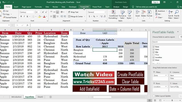
Task: Open www.Tricks12345.com link button
Action: pyautogui.click(x=94, y=82)
